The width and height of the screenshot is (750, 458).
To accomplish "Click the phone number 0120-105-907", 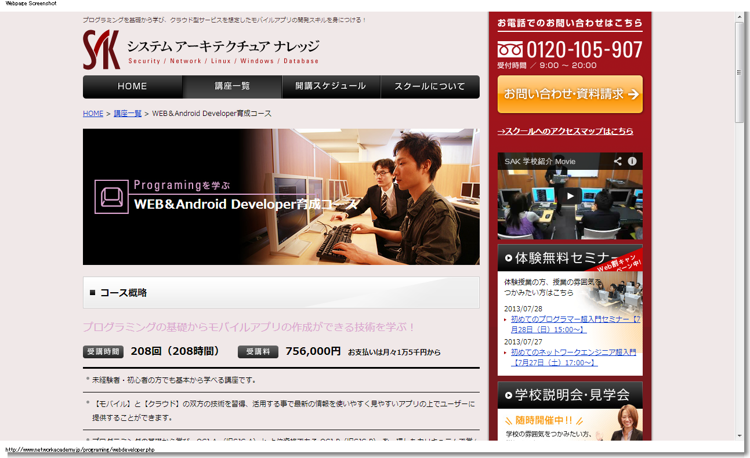I will (584, 50).
